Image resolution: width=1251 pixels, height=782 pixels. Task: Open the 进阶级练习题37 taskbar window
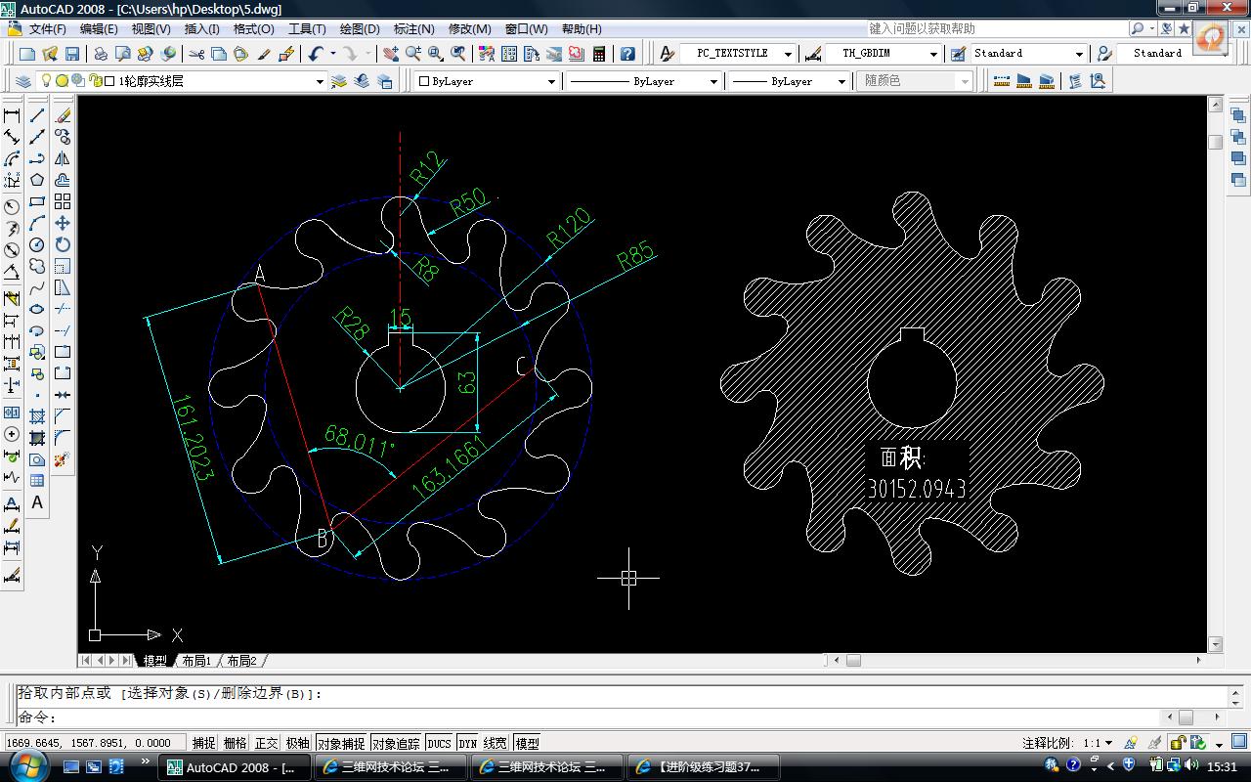[x=704, y=767]
